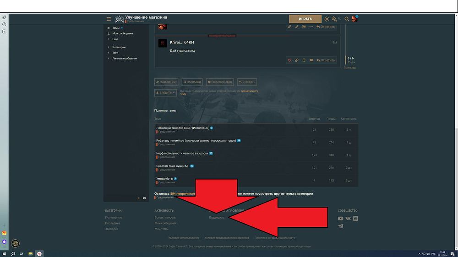The width and height of the screenshot is (458, 257).
Task: Open the YouTube community icon
Action: pyautogui.click(x=340, y=219)
